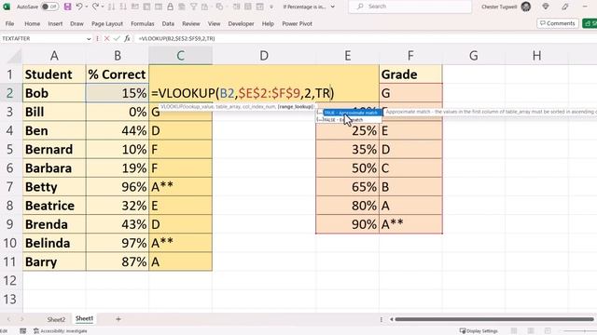
Task: Click the Grade header cell
Action: (410, 74)
